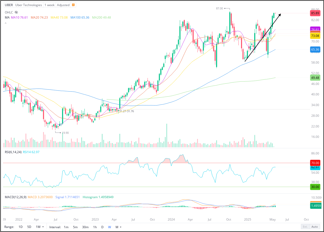
Task: Select the 1h interval option
Action: point(95,227)
